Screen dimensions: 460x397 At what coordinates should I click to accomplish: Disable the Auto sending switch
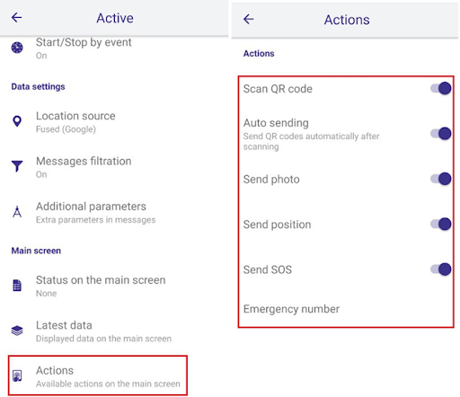441,134
